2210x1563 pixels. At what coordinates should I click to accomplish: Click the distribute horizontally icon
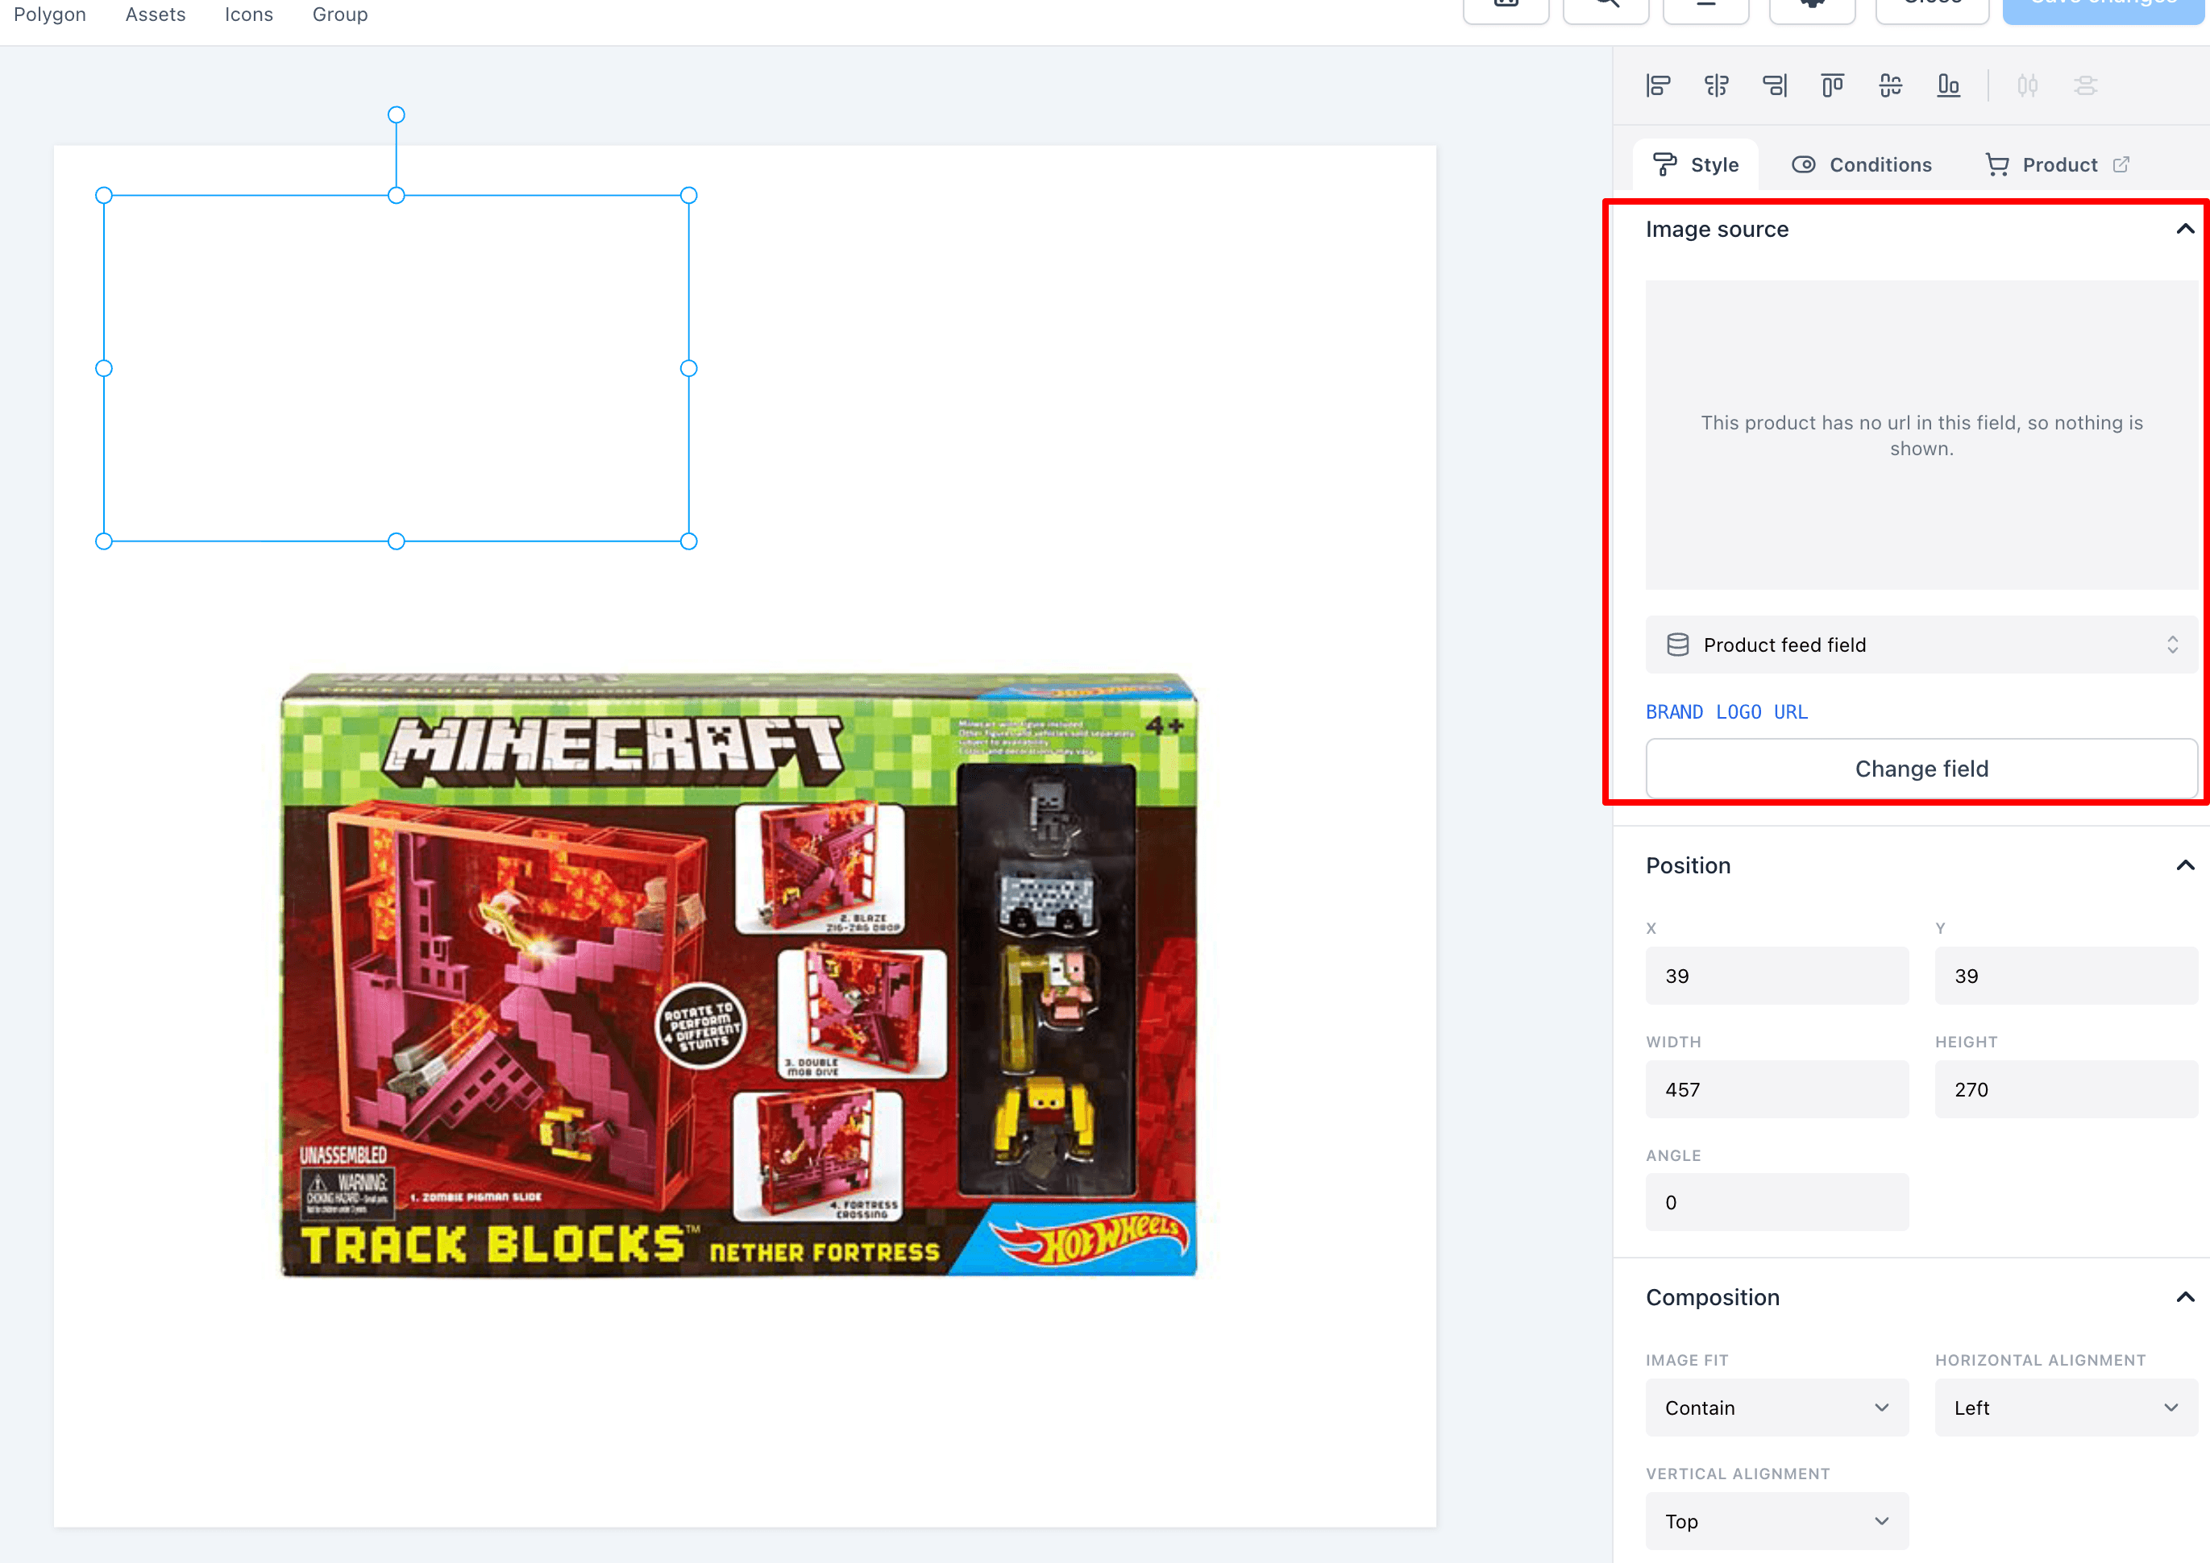[x=2027, y=85]
